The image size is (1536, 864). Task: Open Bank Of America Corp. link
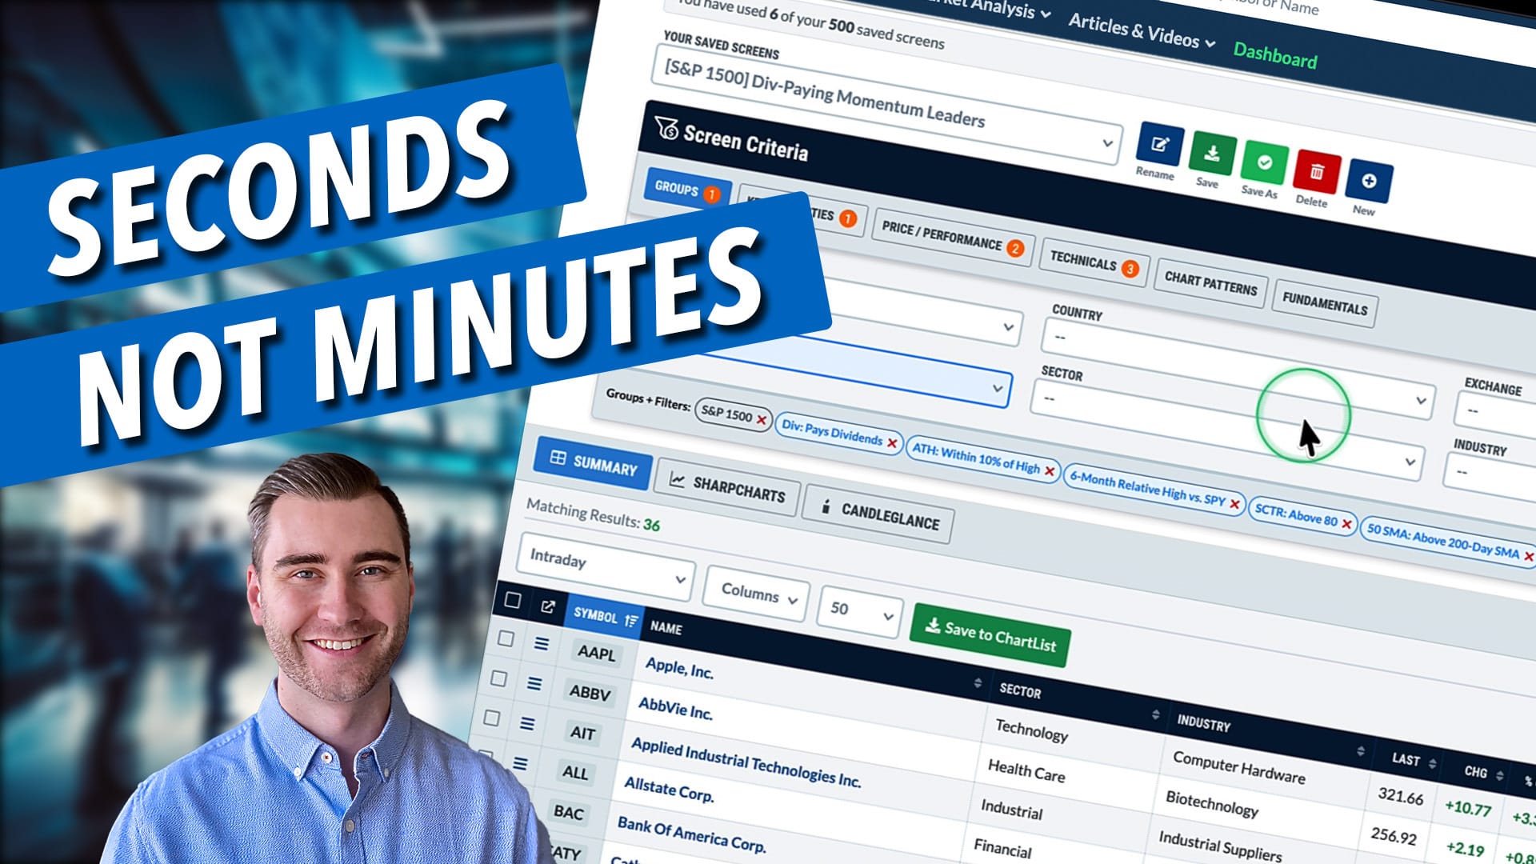691,834
